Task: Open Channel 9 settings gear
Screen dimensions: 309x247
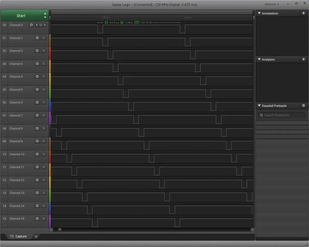Action: tap(37, 141)
